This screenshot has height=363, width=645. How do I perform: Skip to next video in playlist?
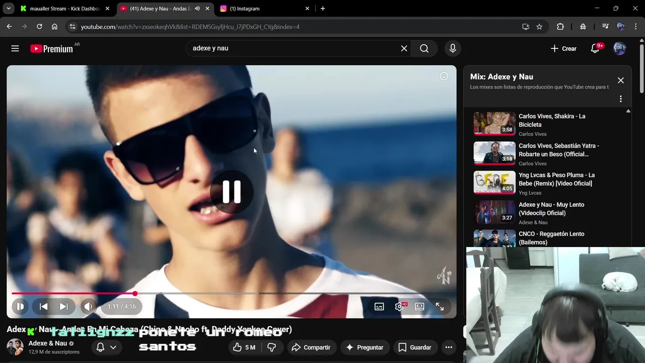63,307
